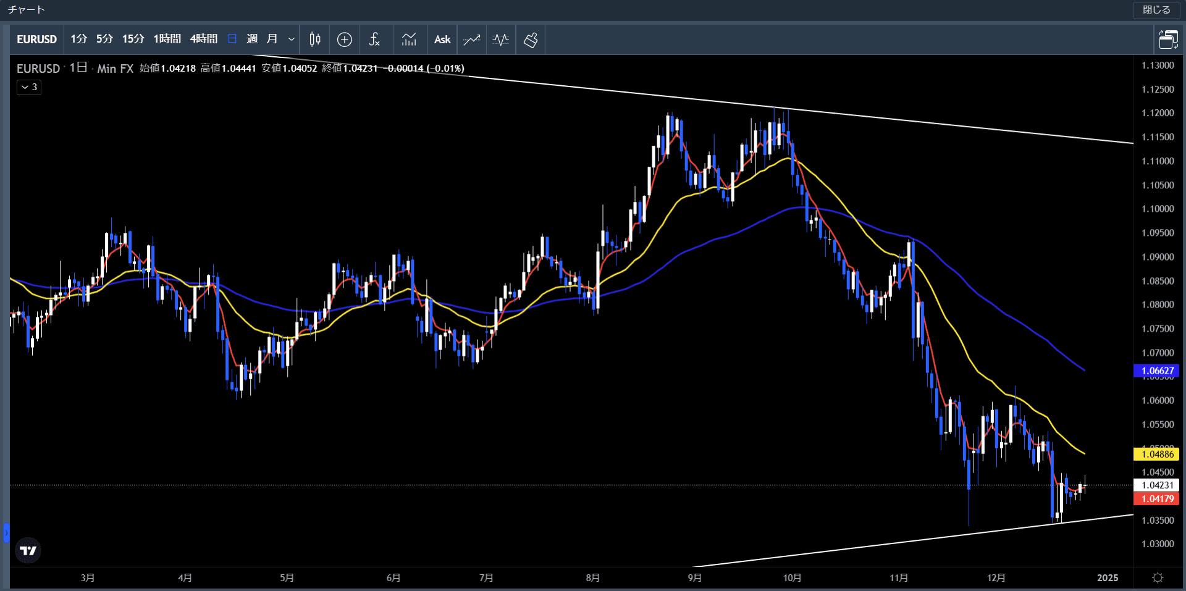Click the blue 1.06627 price label
The width and height of the screenshot is (1186, 591).
[1157, 371]
